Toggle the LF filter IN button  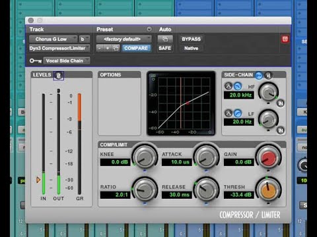[281, 130]
